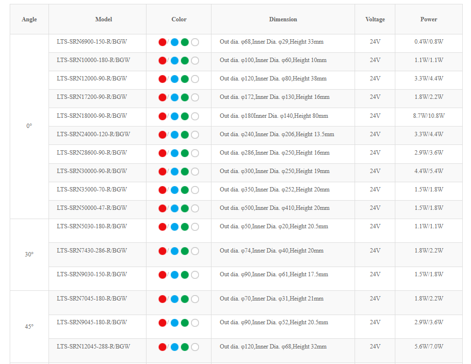
Task: Click the Dimension column header
Action: click(283, 19)
